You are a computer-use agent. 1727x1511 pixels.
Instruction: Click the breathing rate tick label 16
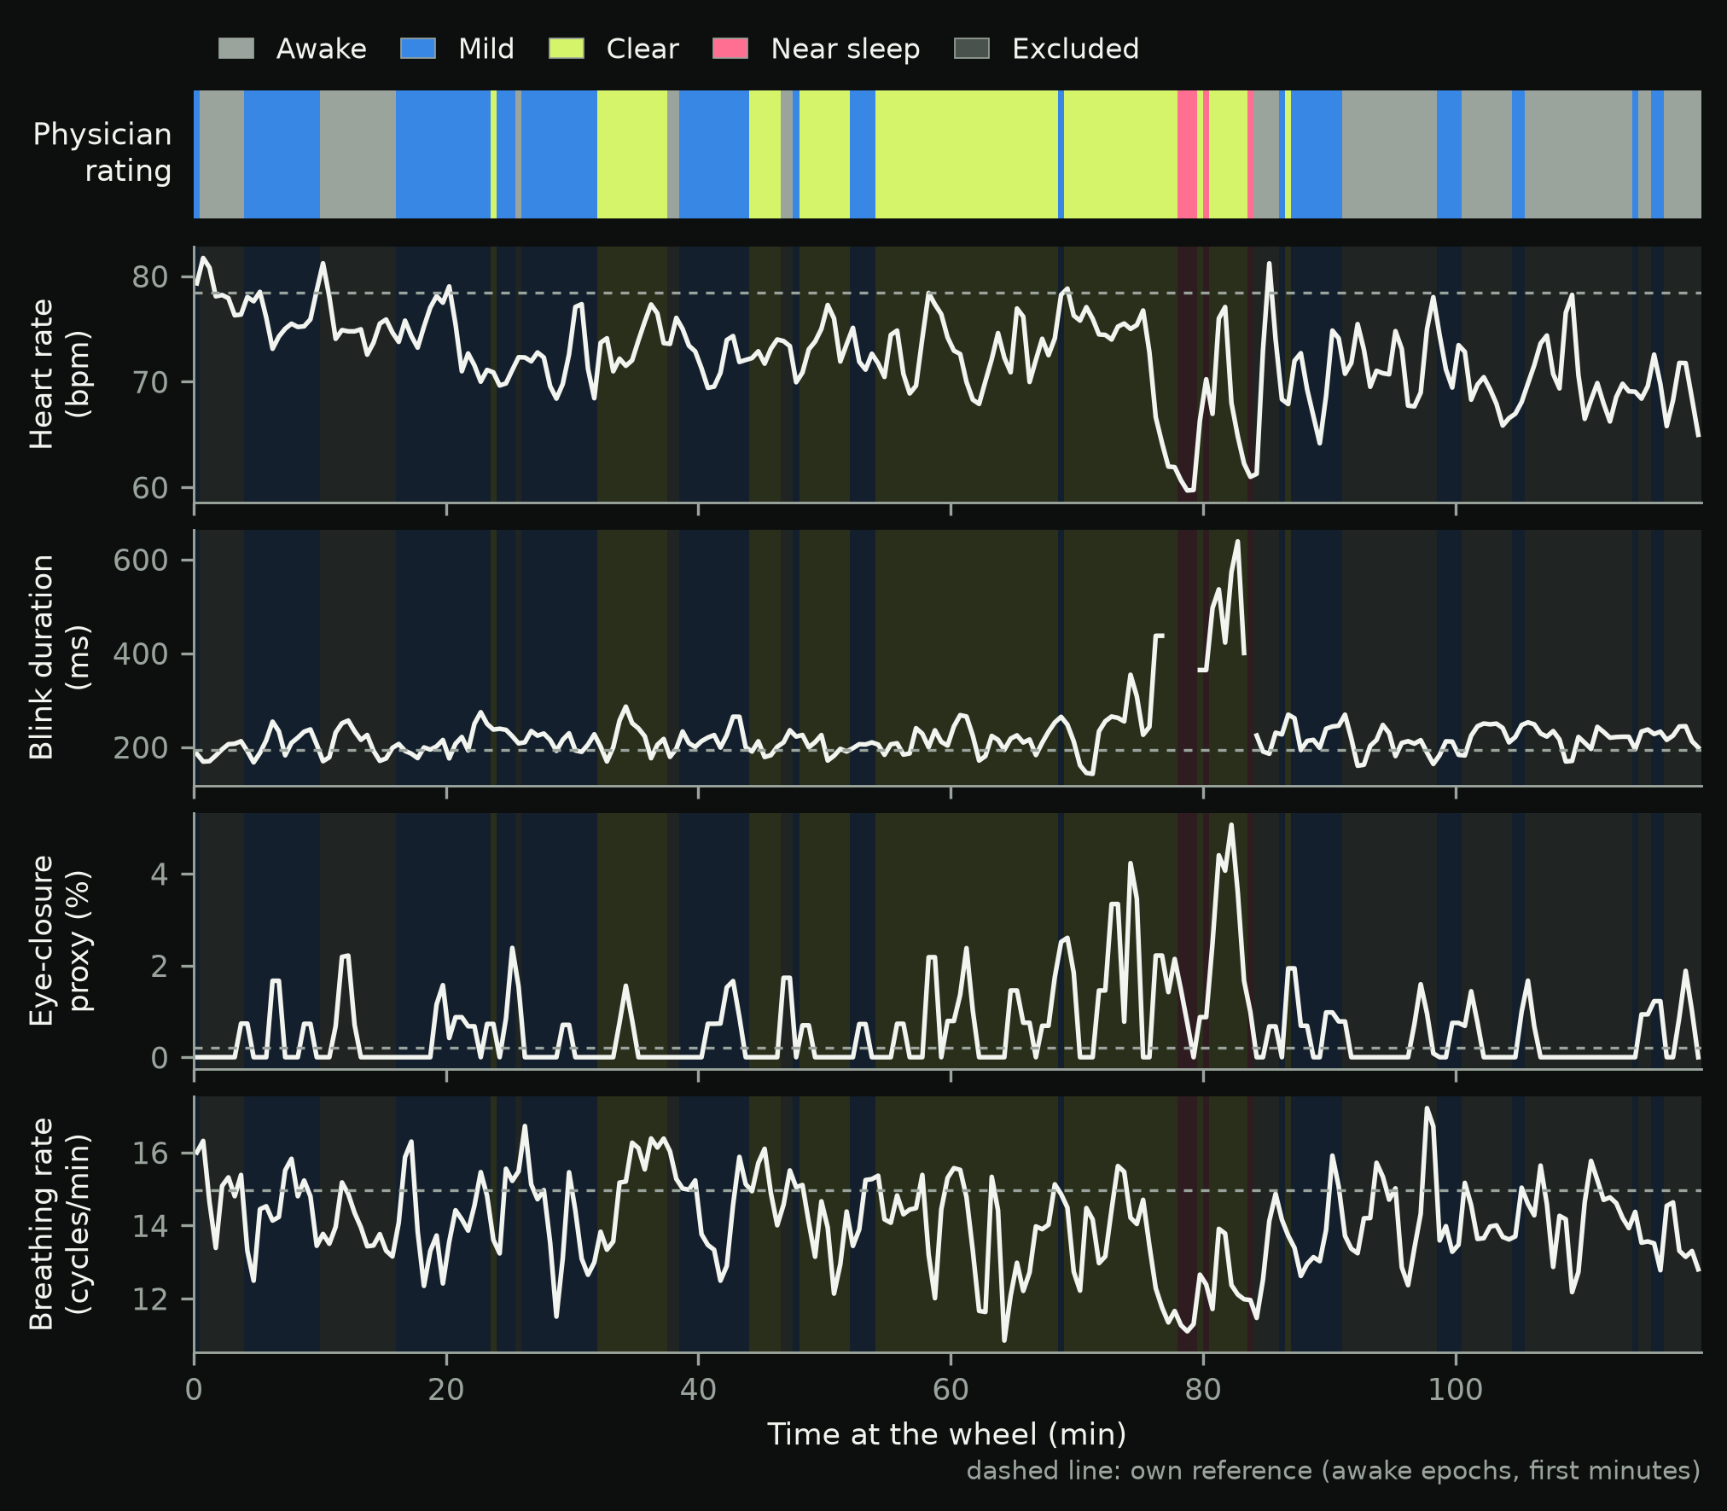tap(150, 1154)
